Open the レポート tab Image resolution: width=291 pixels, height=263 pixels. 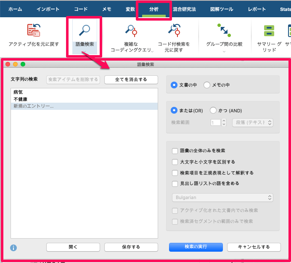[257, 9]
